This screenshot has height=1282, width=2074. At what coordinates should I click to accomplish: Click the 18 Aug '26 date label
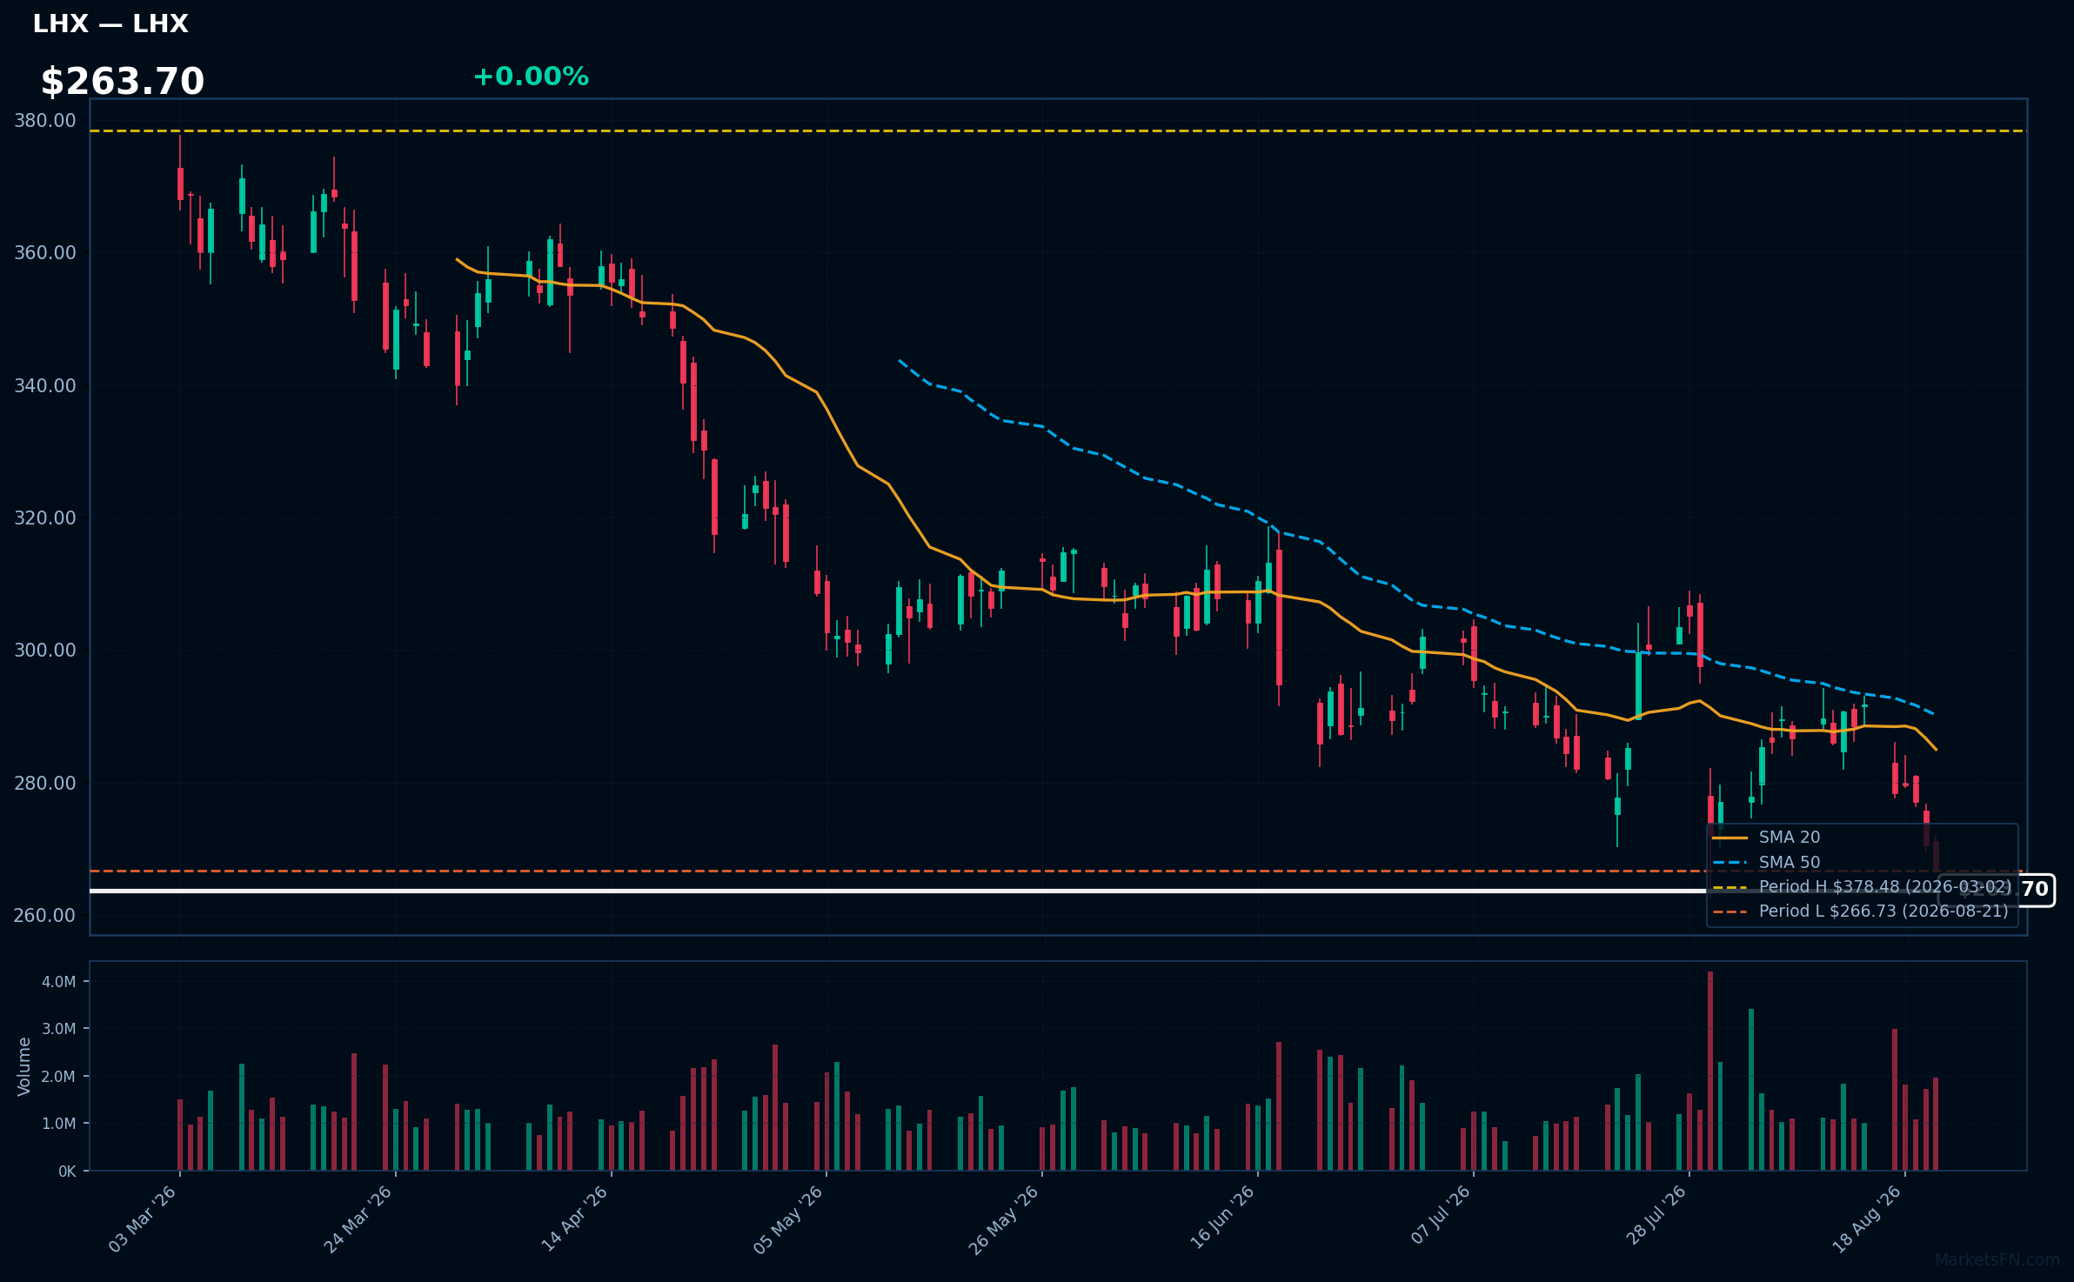1868,1219
